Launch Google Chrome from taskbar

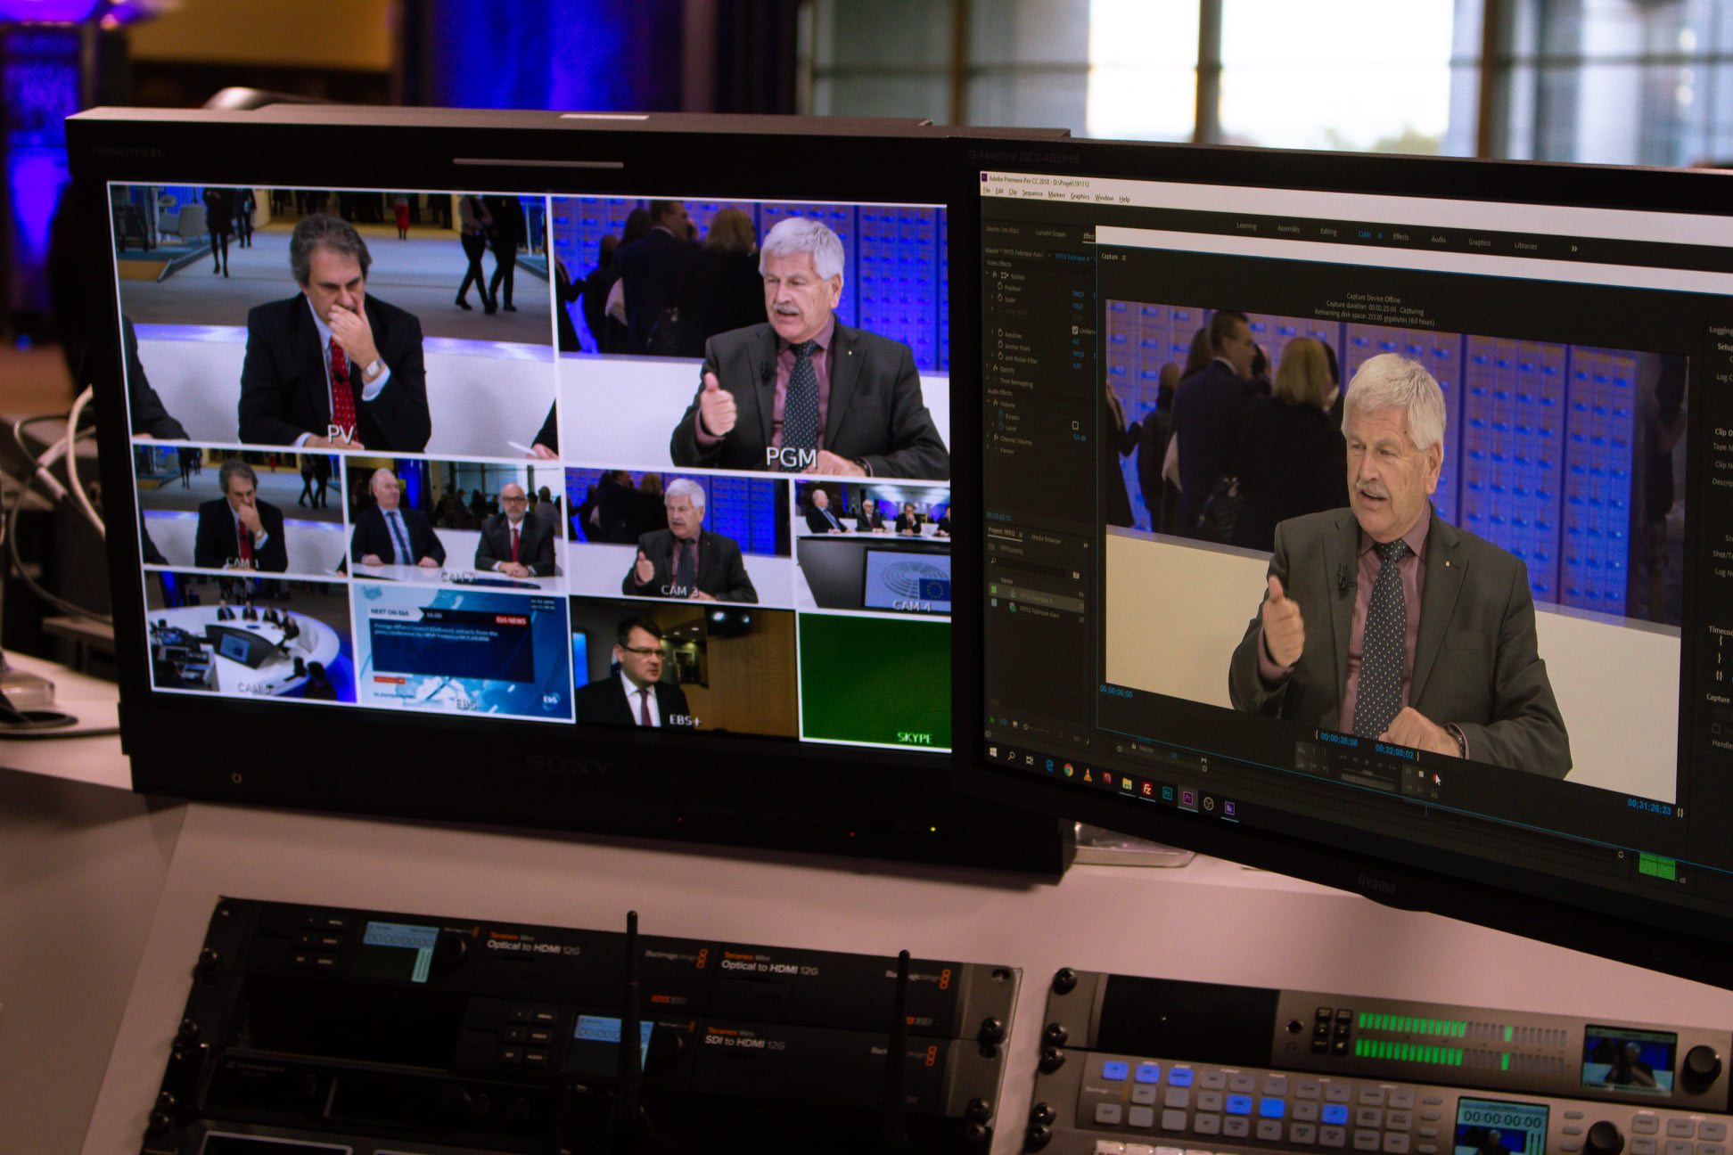click(1068, 770)
